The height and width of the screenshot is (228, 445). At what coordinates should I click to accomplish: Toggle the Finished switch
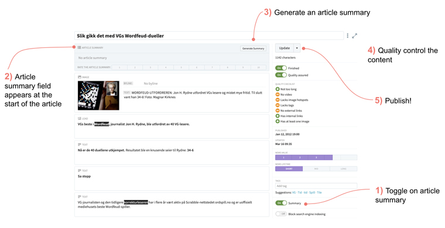point(281,68)
